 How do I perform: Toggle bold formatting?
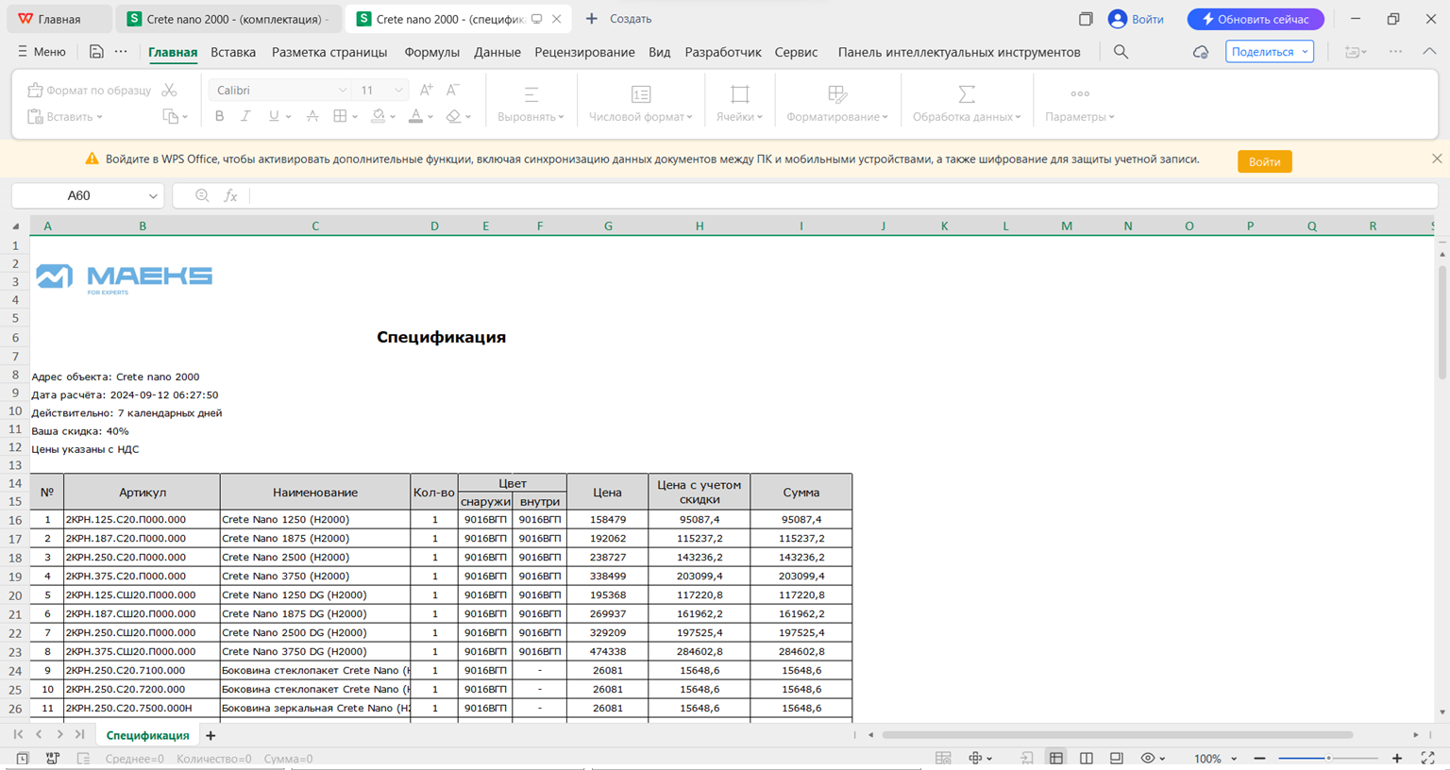219,116
